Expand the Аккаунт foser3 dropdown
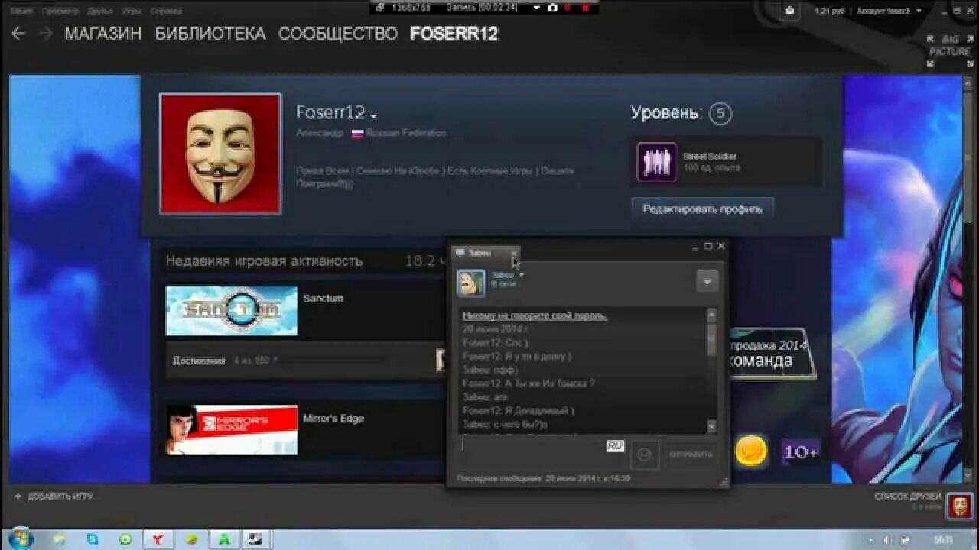This screenshot has height=550, width=979. [x=889, y=11]
